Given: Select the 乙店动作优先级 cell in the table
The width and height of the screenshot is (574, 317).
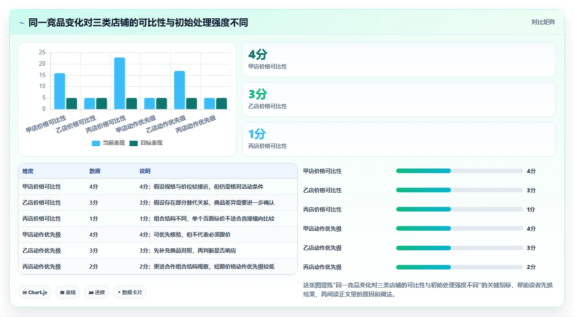Looking at the screenshot, I should point(42,250).
